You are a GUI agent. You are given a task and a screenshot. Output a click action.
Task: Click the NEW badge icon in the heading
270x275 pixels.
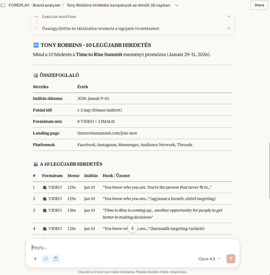[36, 45]
